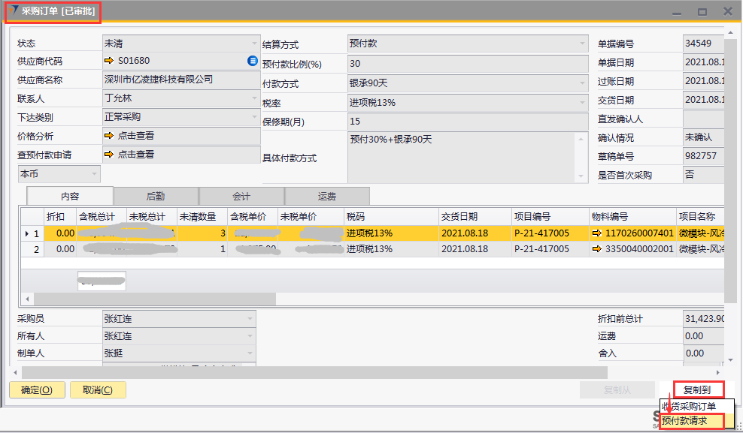Click the purchase order window title icon
The height and width of the screenshot is (433, 743).
click(13, 11)
